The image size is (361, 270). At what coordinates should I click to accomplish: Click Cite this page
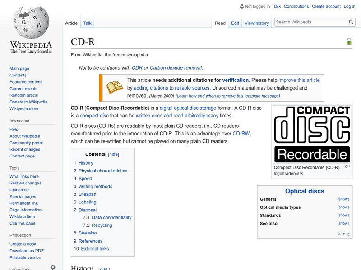[x=23, y=223]
